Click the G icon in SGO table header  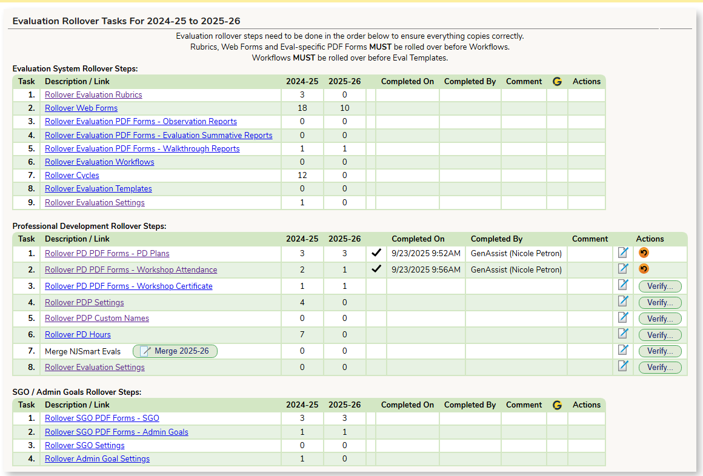(x=558, y=405)
